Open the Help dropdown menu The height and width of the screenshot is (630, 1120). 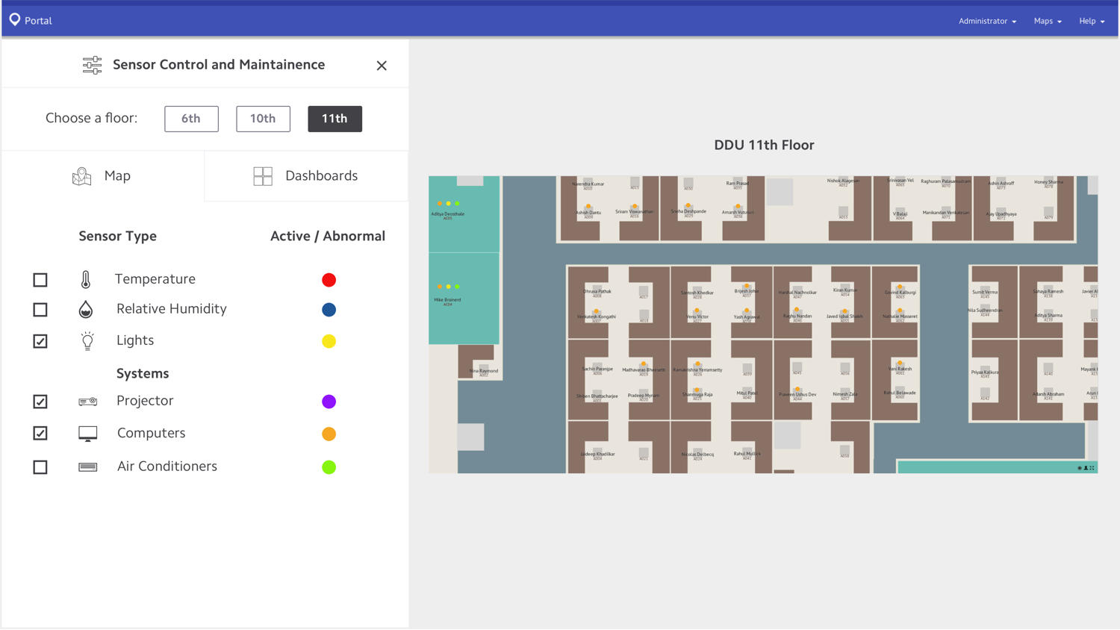click(1092, 21)
